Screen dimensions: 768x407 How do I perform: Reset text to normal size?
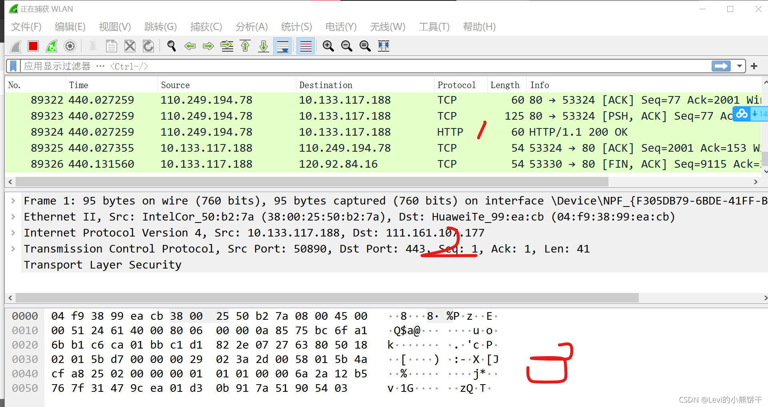[x=365, y=46]
